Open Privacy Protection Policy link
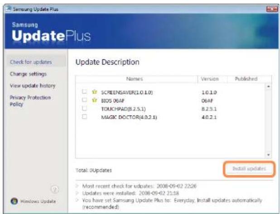Screen dimensions: 280x214 pyautogui.click(x=30, y=101)
